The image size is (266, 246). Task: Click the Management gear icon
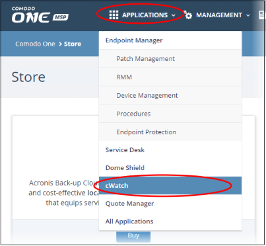[x=188, y=15]
